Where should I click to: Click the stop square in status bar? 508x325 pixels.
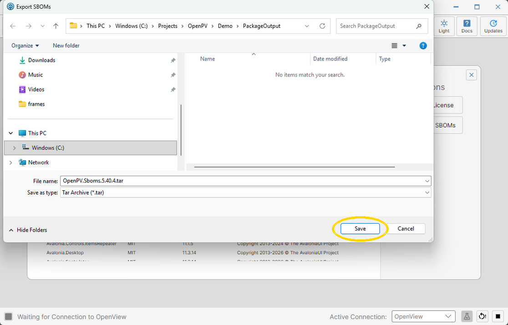(x=498, y=316)
